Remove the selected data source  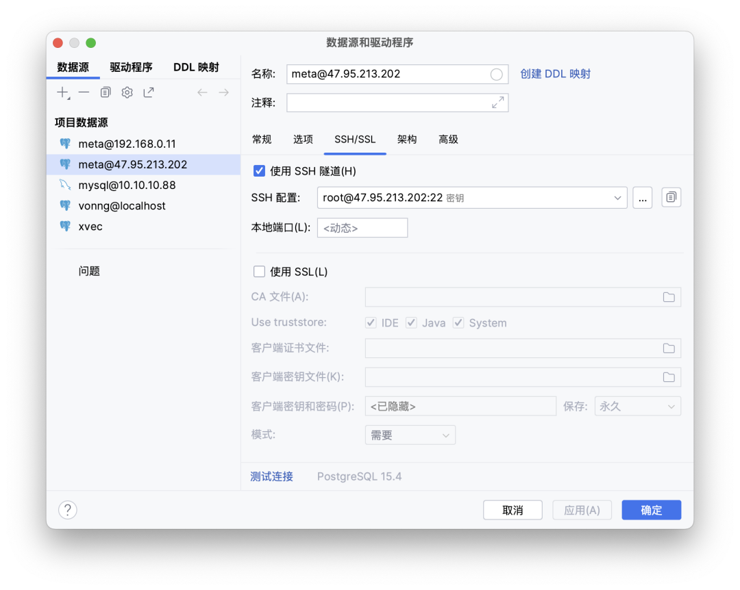84,92
